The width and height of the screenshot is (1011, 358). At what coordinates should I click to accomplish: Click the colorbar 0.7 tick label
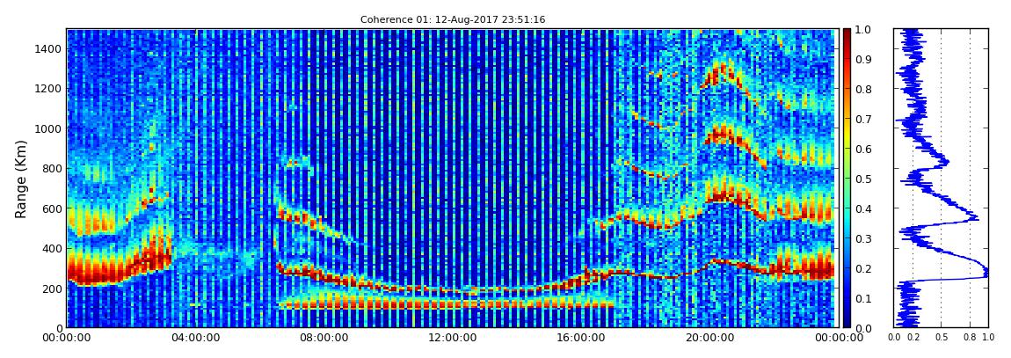point(863,120)
